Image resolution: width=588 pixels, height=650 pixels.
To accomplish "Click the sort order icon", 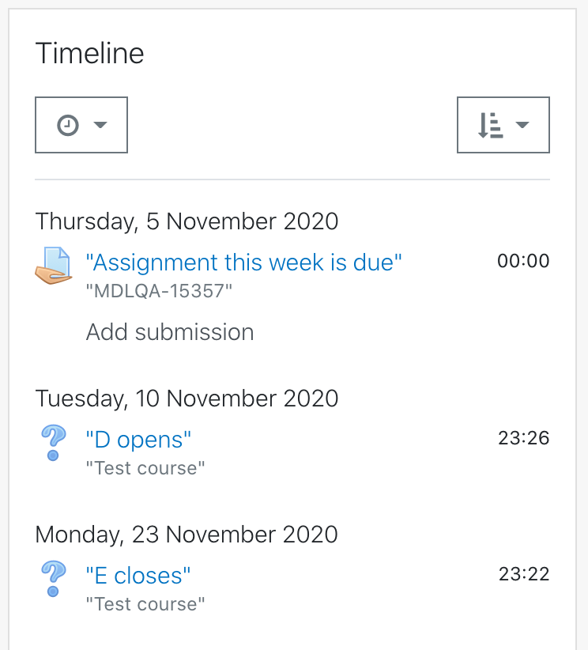I will click(491, 125).
